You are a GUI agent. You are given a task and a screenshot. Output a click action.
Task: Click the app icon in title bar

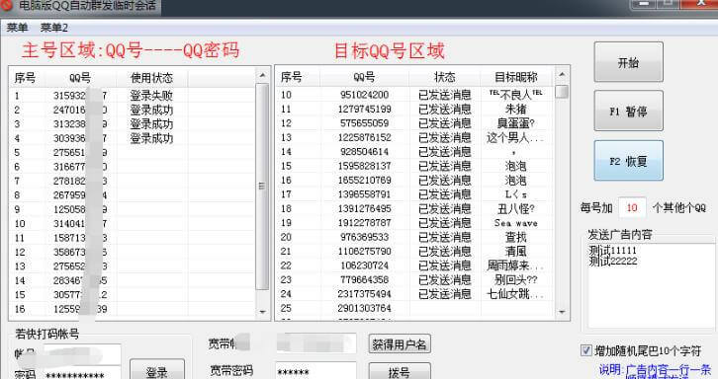point(6,5)
